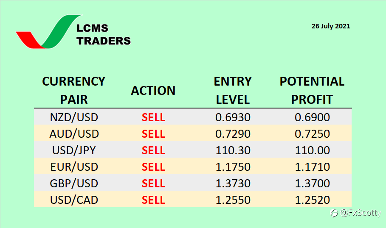The image size is (386, 228).
Task: Click the 26 July 2021 date
Action: (x=331, y=26)
